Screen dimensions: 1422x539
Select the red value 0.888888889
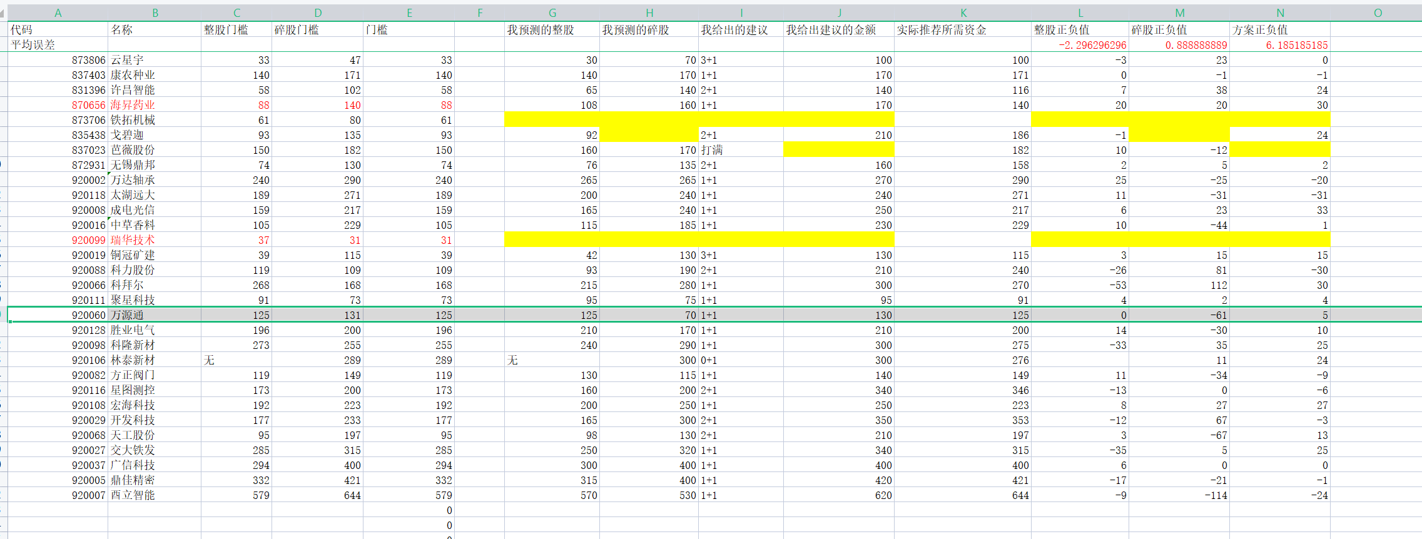(x=1179, y=44)
